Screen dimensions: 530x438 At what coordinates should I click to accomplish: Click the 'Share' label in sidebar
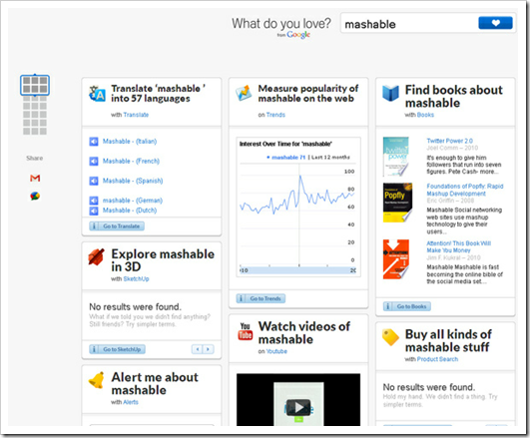35,159
